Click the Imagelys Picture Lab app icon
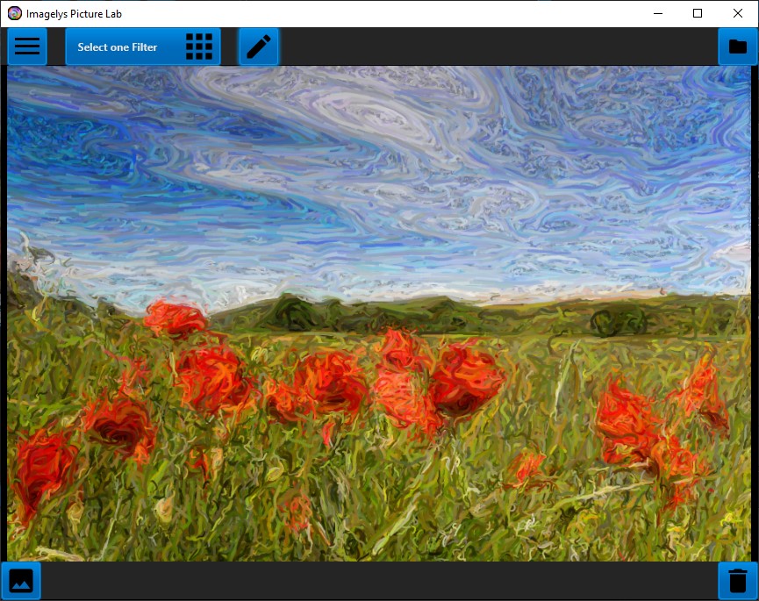This screenshot has width=759, height=601. click(x=15, y=13)
